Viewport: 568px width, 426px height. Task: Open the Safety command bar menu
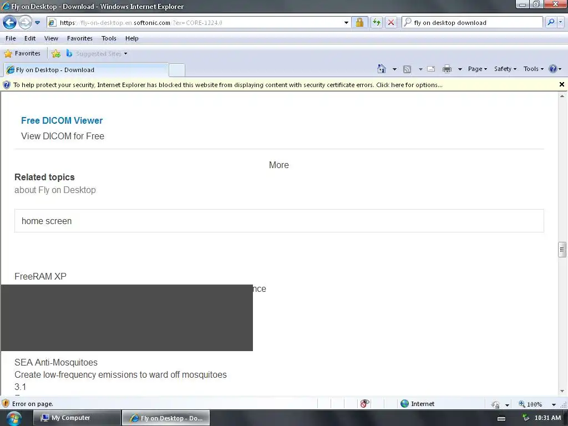click(x=505, y=69)
